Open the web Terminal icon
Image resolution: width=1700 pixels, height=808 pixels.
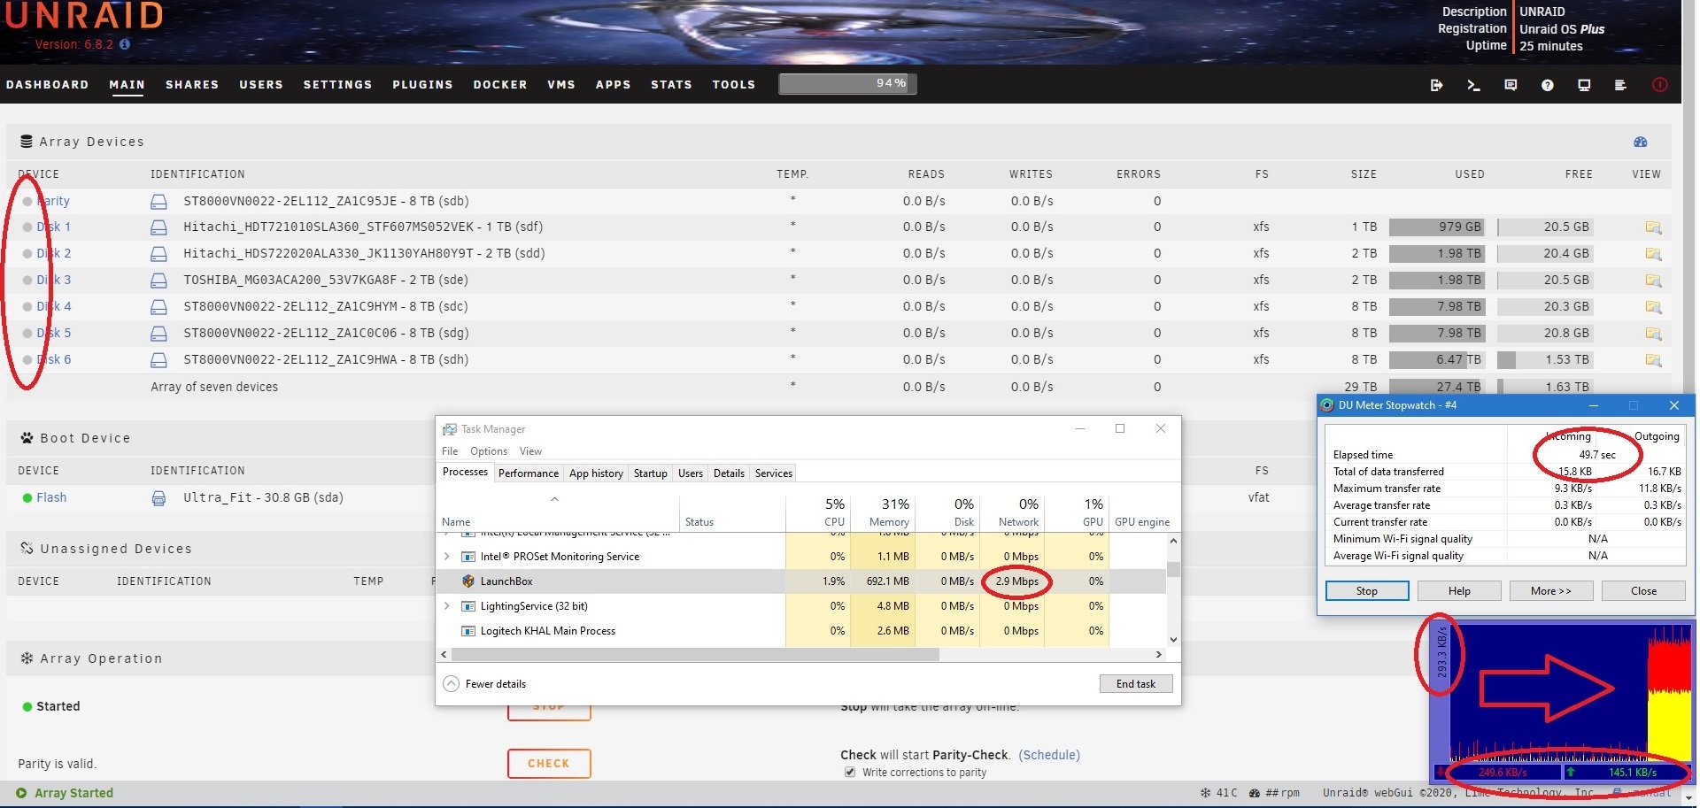click(x=1473, y=85)
